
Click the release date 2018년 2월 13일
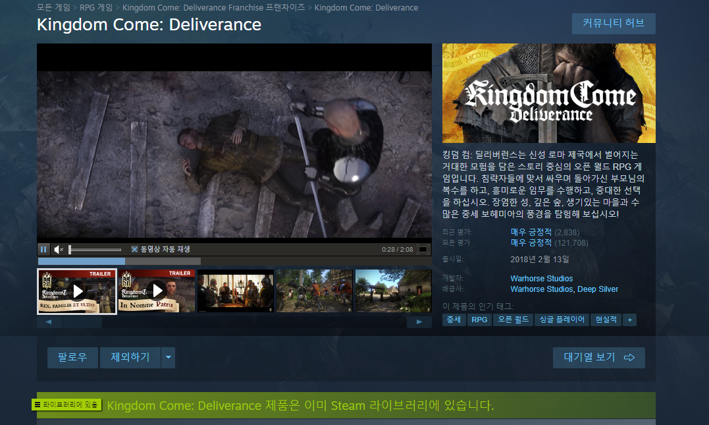click(x=539, y=260)
